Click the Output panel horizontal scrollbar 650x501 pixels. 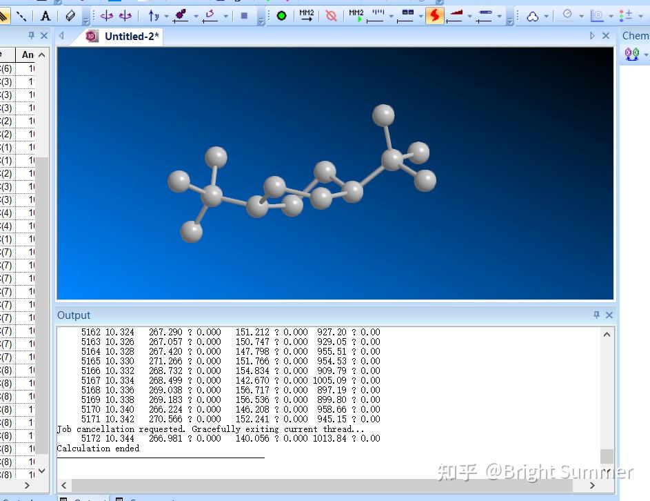pyautogui.click(x=321, y=486)
